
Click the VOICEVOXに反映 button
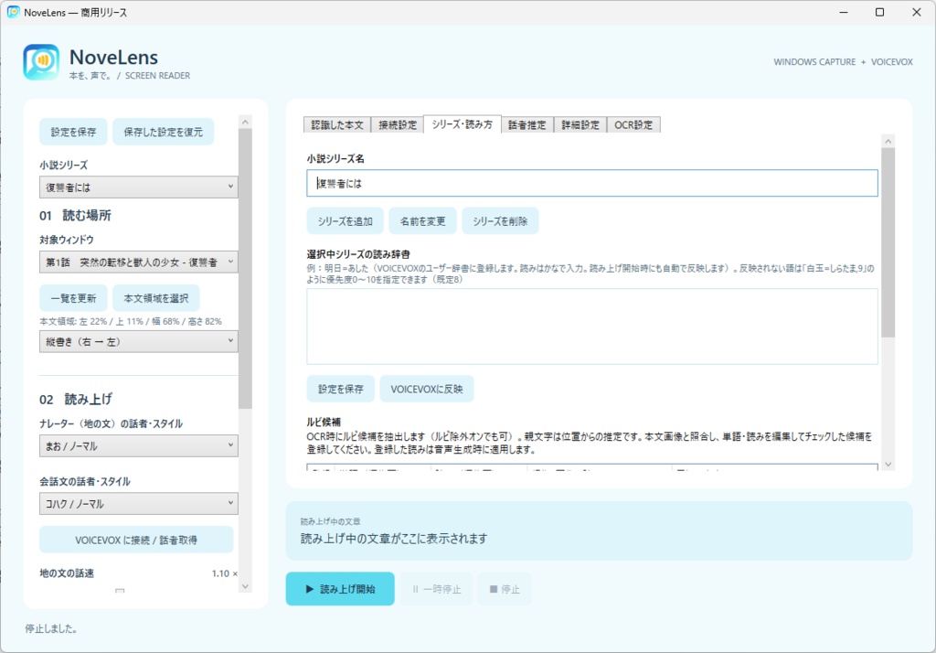[427, 389]
